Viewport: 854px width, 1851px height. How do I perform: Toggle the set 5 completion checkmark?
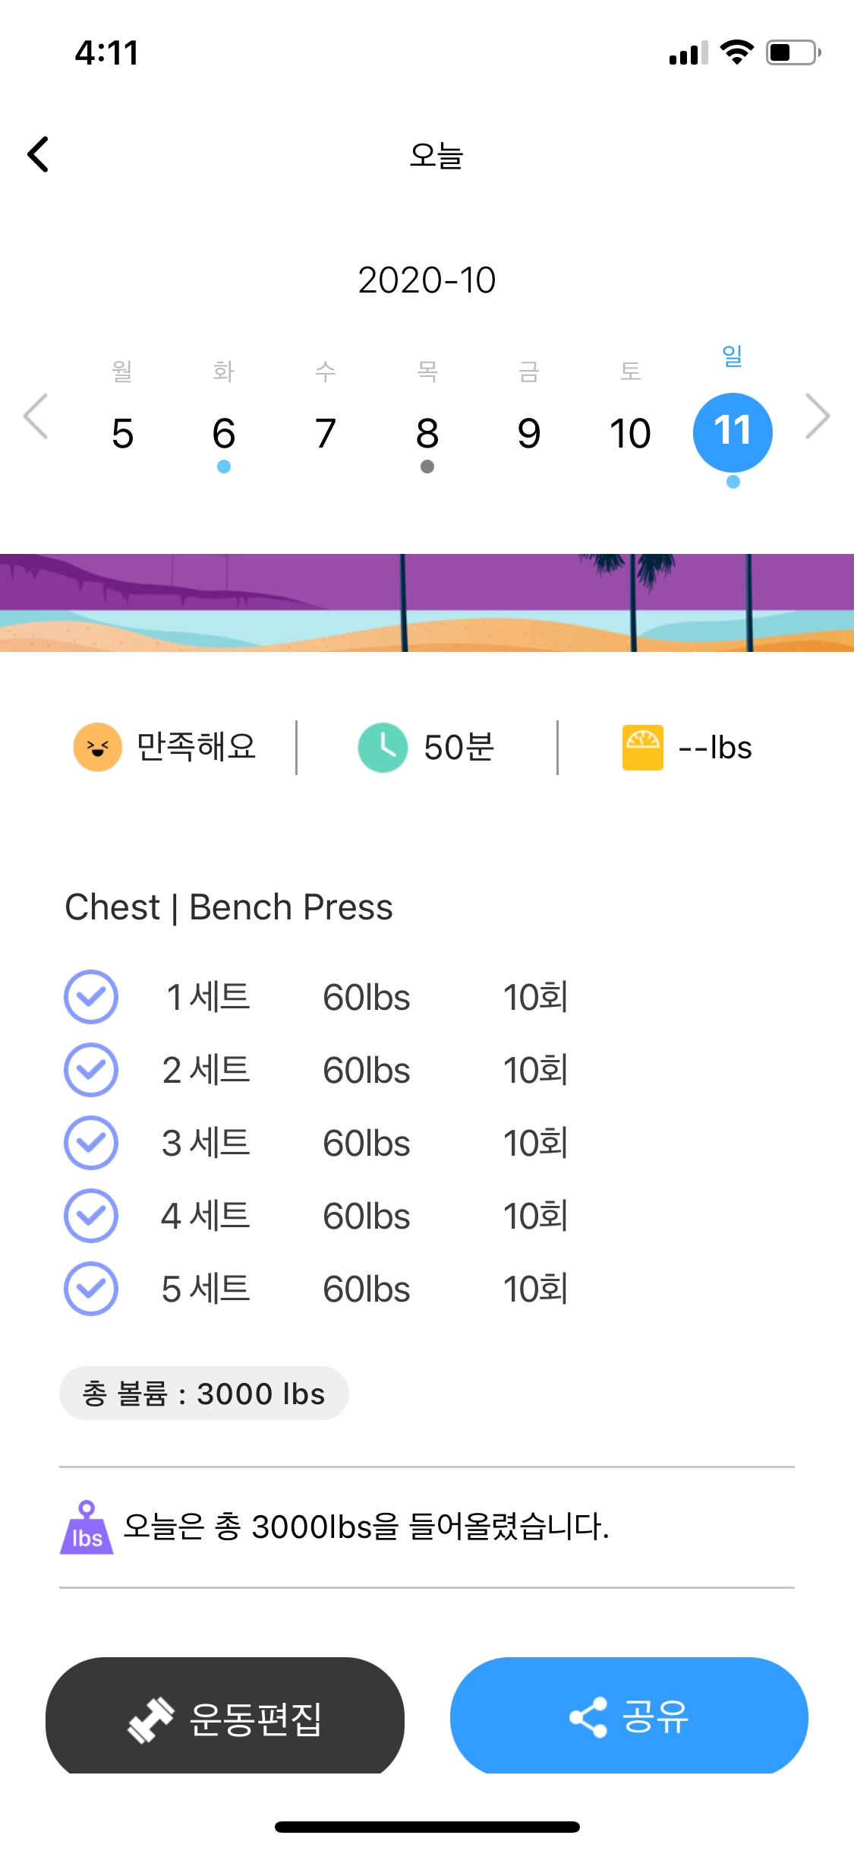click(91, 1289)
